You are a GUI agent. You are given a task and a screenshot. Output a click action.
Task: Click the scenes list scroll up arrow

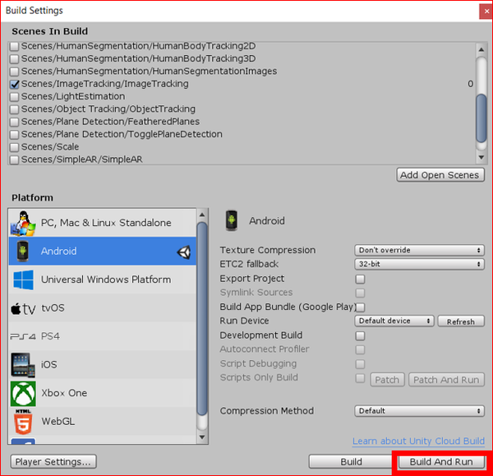(x=481, y=49)
